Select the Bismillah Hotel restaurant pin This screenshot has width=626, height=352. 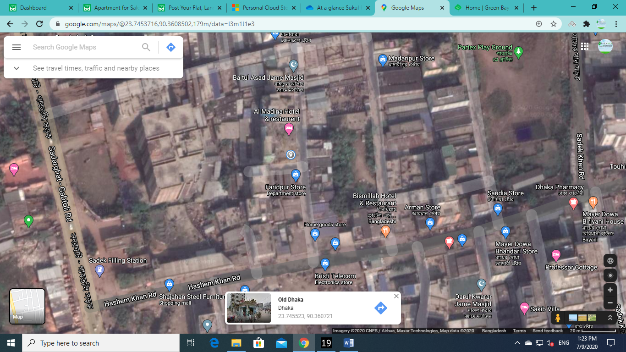coord(386,231)
